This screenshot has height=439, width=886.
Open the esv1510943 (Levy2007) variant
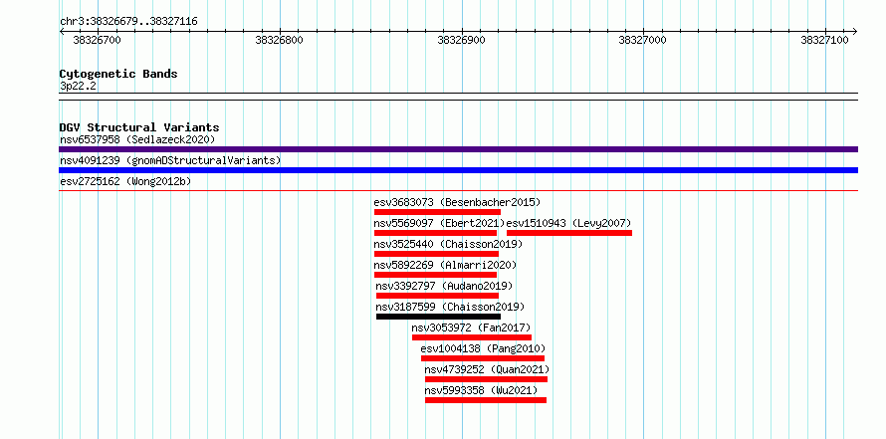pos(569,223)
